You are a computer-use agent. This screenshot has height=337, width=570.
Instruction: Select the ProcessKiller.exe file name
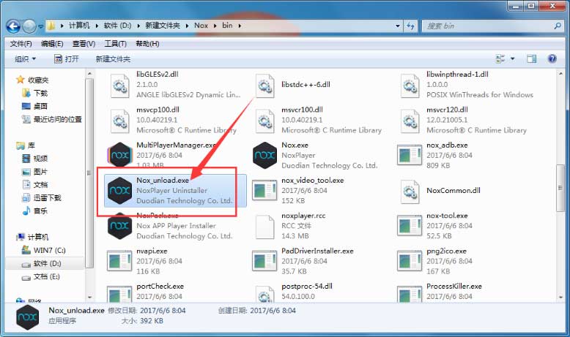454,287
